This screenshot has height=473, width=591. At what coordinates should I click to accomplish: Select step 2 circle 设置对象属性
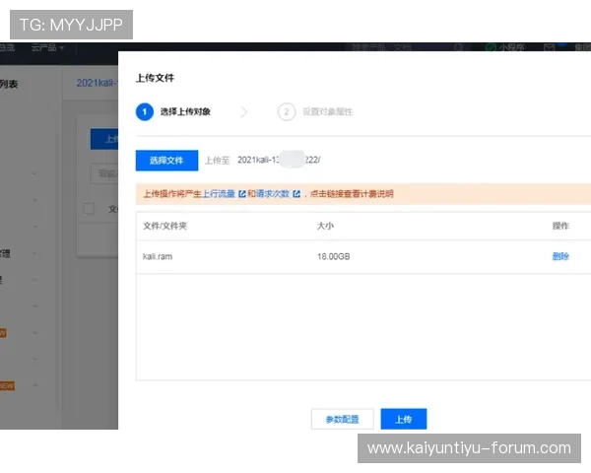[287, 111]
